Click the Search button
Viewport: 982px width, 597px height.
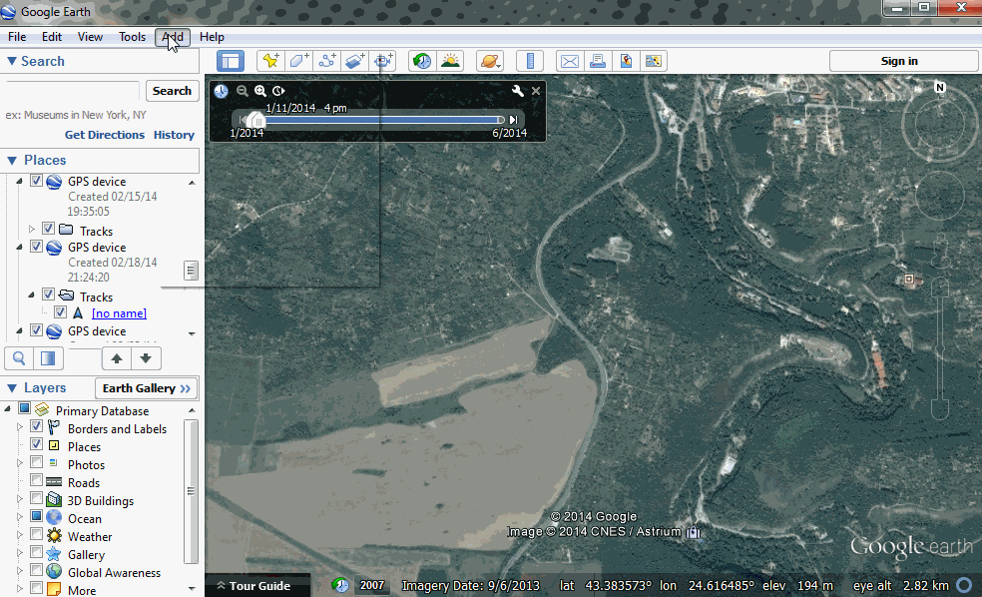173,91
